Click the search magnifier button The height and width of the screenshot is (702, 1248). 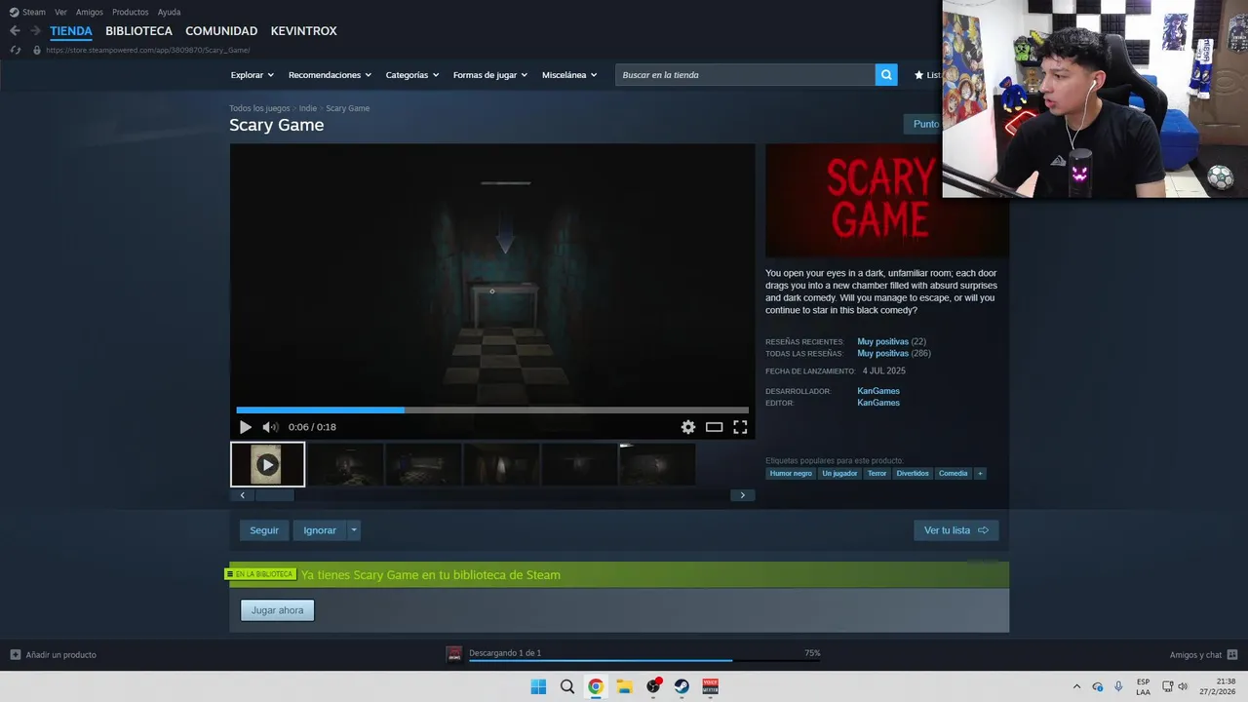coord(886,75)
